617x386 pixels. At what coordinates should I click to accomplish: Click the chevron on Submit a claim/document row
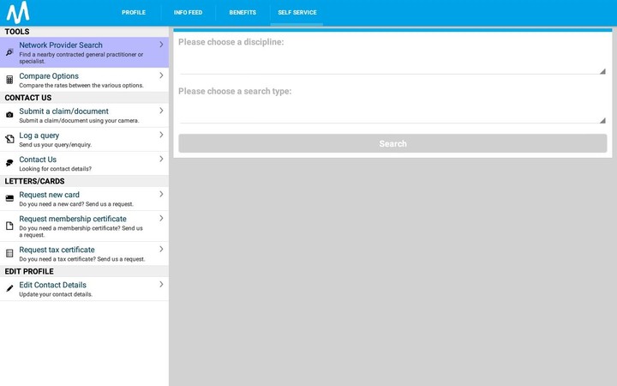161,111
